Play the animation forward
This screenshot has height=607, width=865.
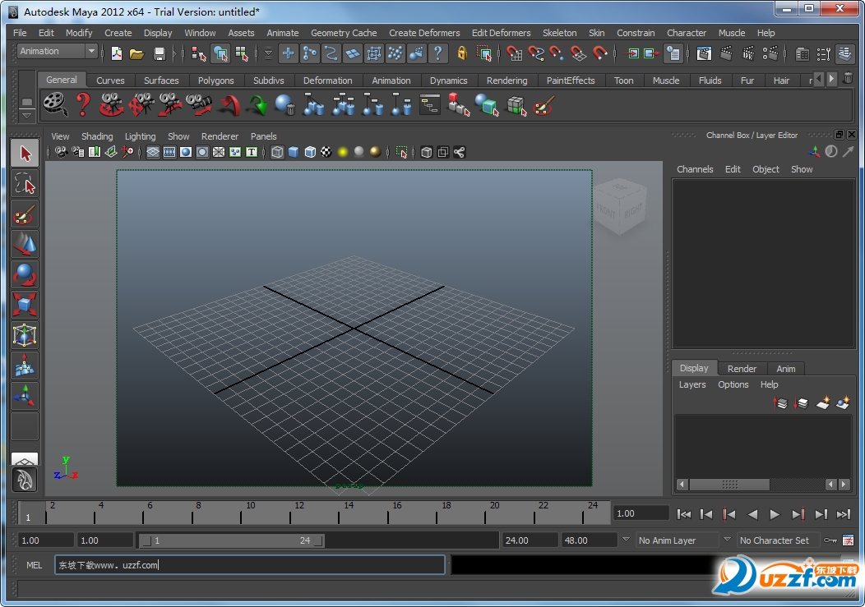[x=775, y=514]
